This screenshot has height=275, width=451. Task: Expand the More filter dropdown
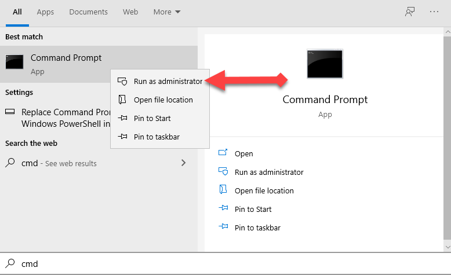click(167, 12)
